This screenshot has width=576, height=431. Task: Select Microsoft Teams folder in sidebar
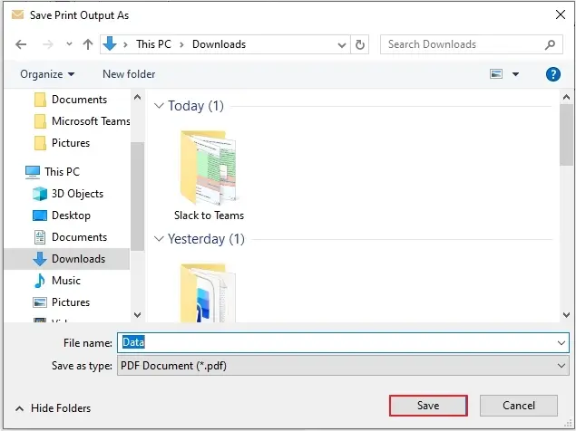point(82,121)
